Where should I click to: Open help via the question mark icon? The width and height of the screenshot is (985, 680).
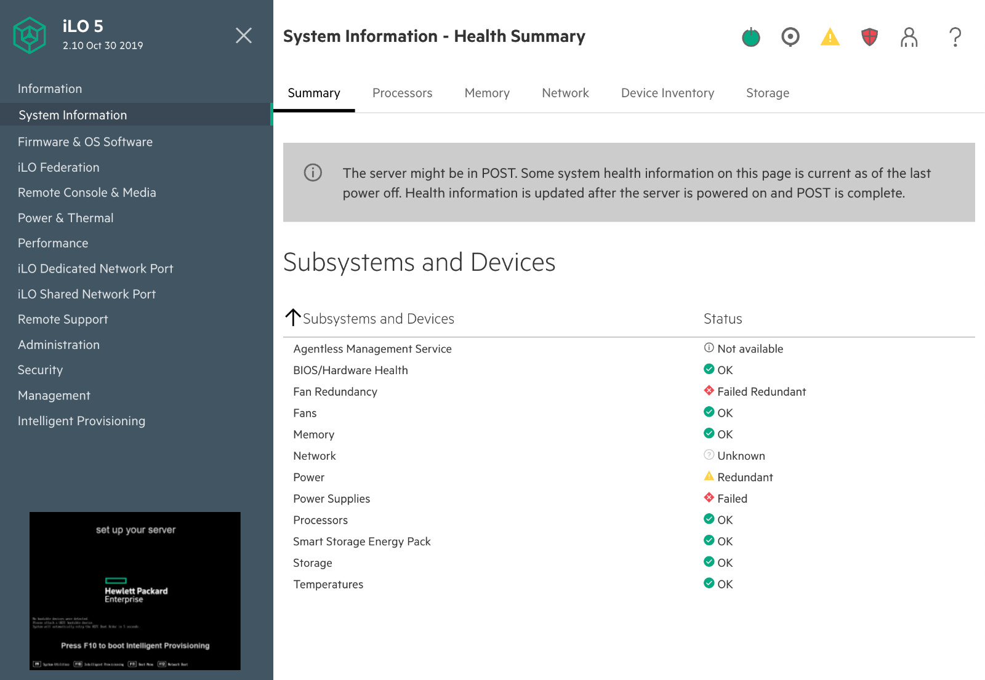pos(955,38)
